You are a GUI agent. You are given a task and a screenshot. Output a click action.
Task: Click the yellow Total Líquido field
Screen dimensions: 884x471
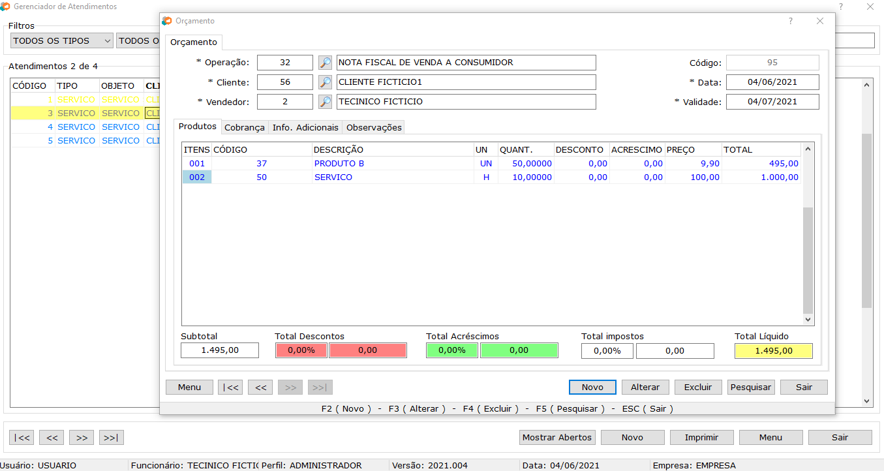tap(773, 350)
